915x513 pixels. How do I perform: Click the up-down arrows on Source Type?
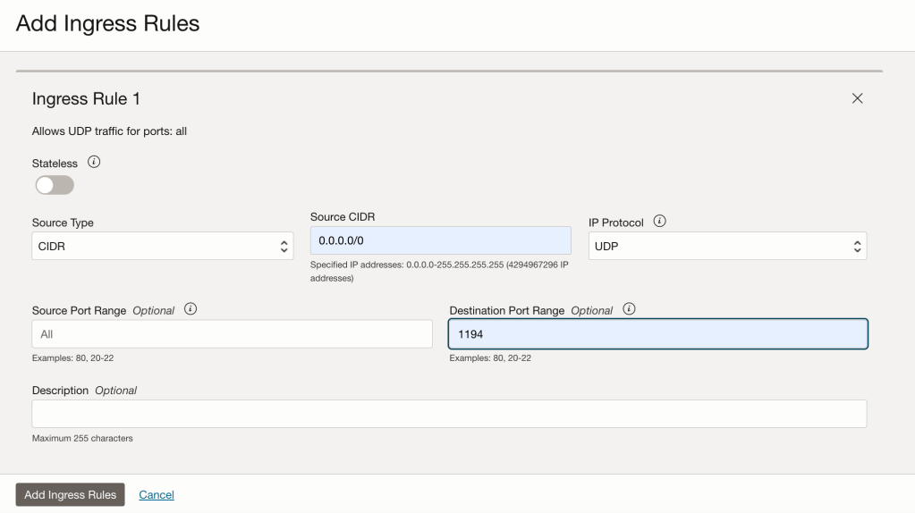pos(284,246)
